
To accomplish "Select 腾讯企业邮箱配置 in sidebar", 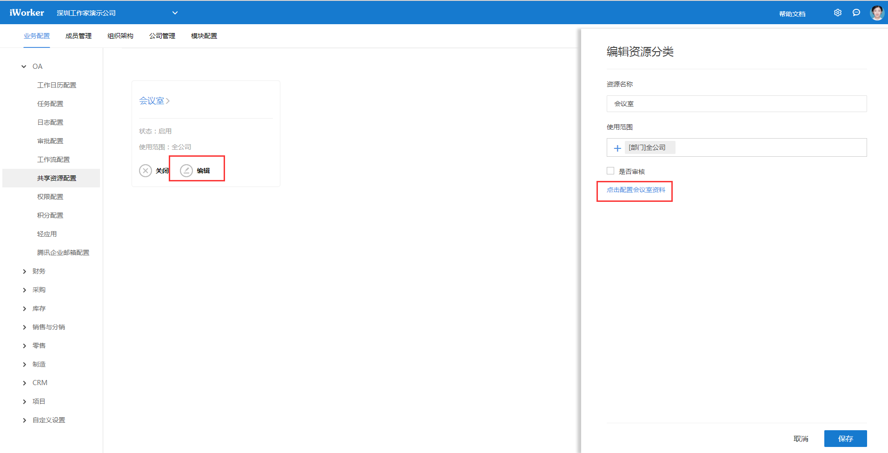I will (63, 253).
